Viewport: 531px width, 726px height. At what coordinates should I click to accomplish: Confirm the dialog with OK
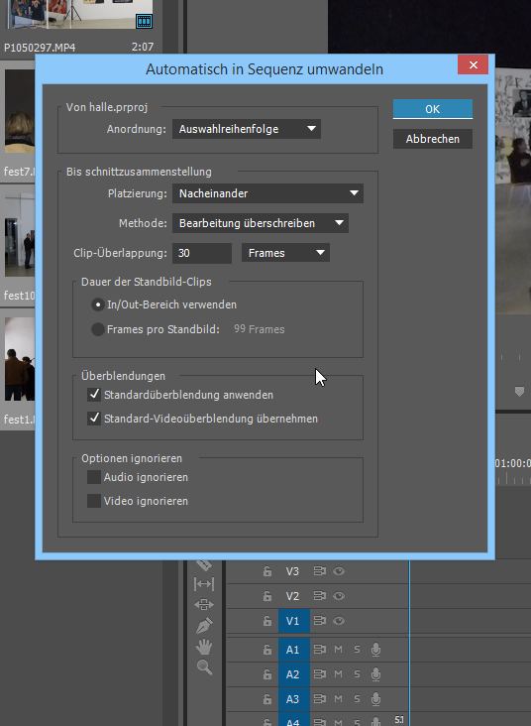pos(433,109)
